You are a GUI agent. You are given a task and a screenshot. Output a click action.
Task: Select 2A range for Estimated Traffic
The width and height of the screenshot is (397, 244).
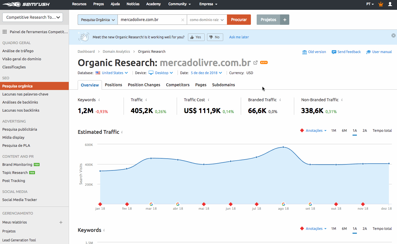click(365, 131)
